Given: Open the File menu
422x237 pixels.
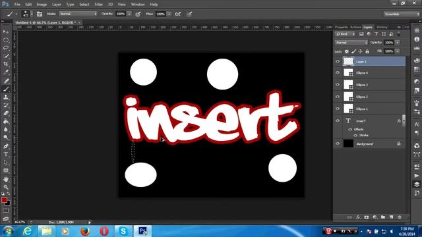Looking at the screenshot, I should 17,5.
